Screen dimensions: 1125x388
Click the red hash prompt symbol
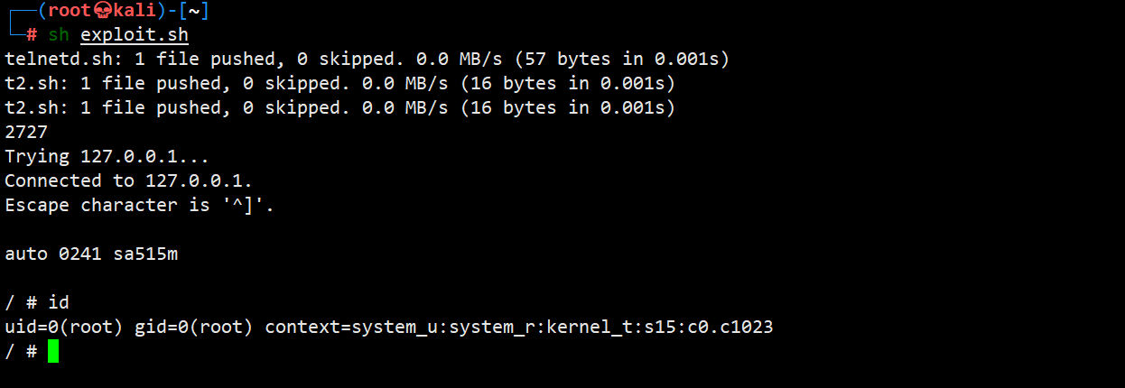(32, 35)
